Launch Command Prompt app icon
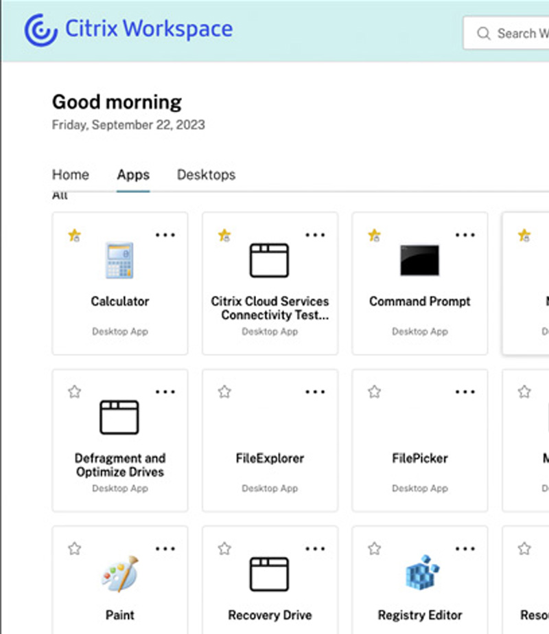549x634 pixels. [419, 260]
